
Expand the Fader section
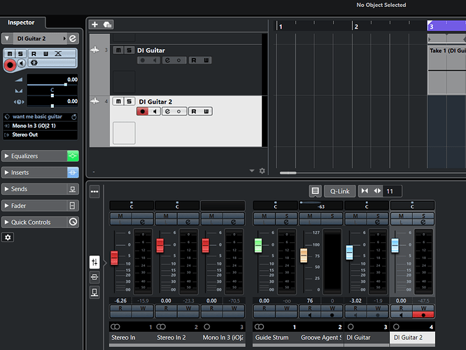(x=6, y=206)
